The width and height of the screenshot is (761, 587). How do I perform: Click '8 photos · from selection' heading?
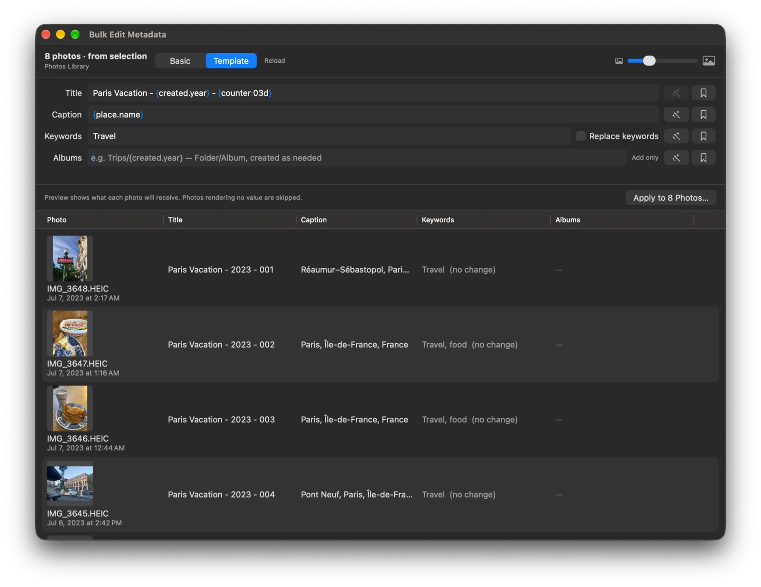96,56
